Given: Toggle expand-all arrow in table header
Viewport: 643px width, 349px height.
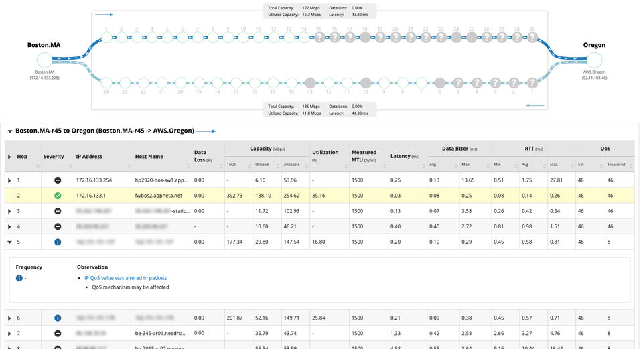Looking at the screenshot, I should pyautogui.click(x=9, y=157).
